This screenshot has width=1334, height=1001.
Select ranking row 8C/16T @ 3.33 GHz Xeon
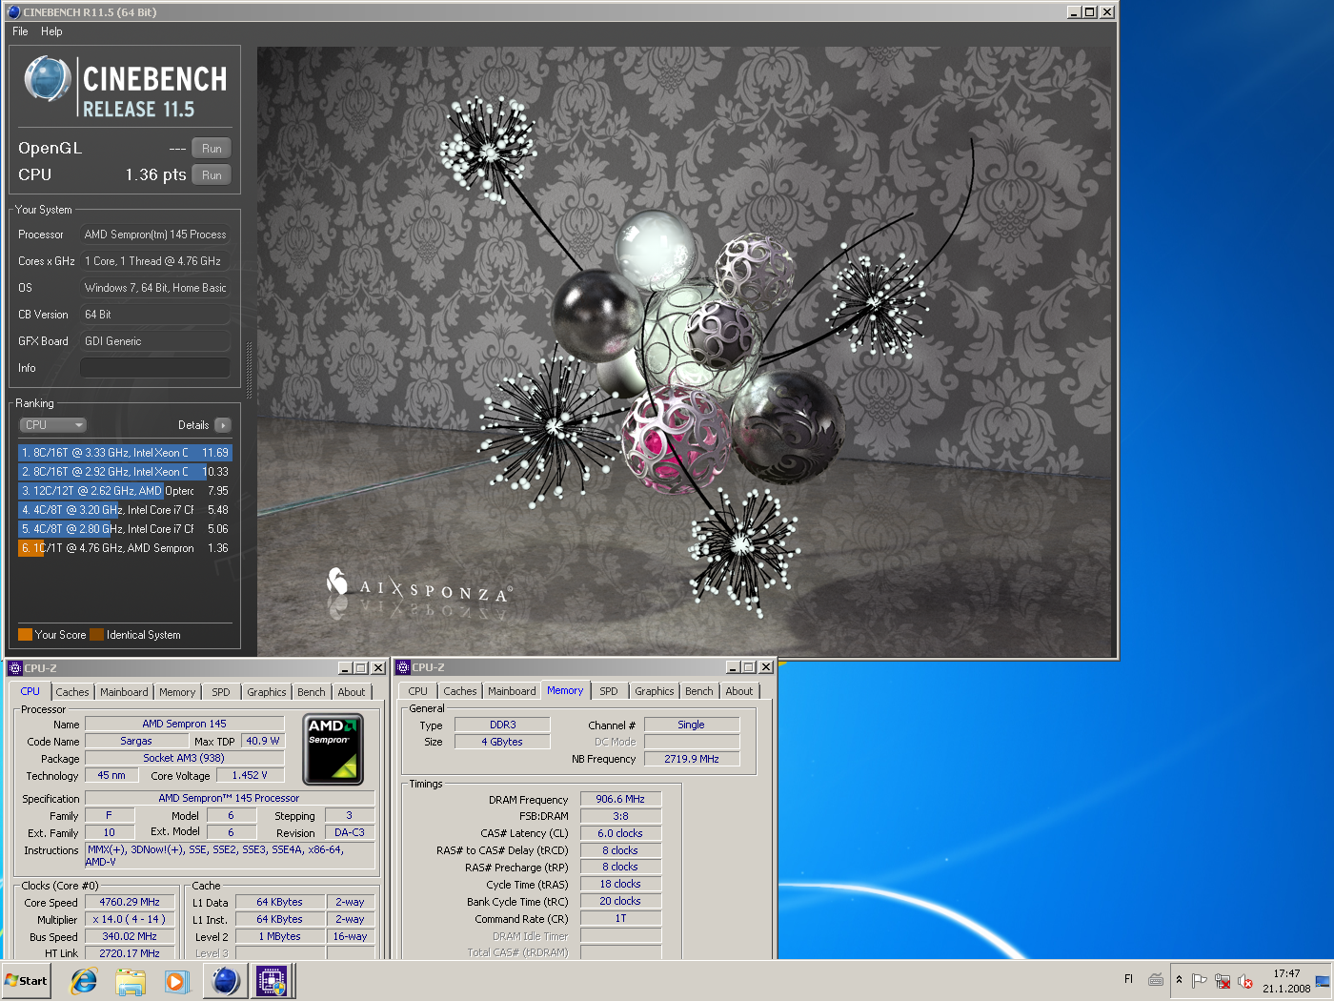125,453
